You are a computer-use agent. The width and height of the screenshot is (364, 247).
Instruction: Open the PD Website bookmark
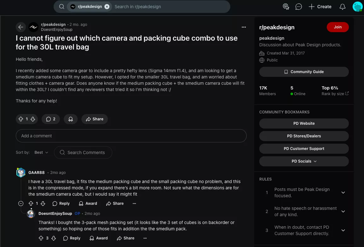pos(304,123)
